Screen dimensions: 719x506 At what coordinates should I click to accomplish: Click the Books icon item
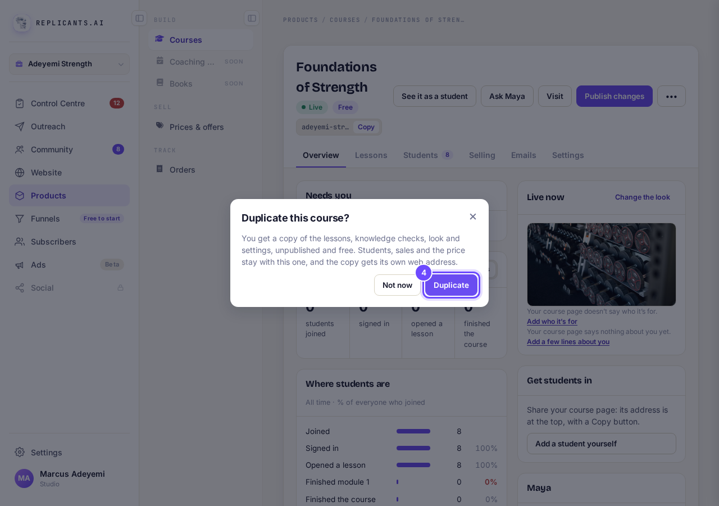click(201, 84)
